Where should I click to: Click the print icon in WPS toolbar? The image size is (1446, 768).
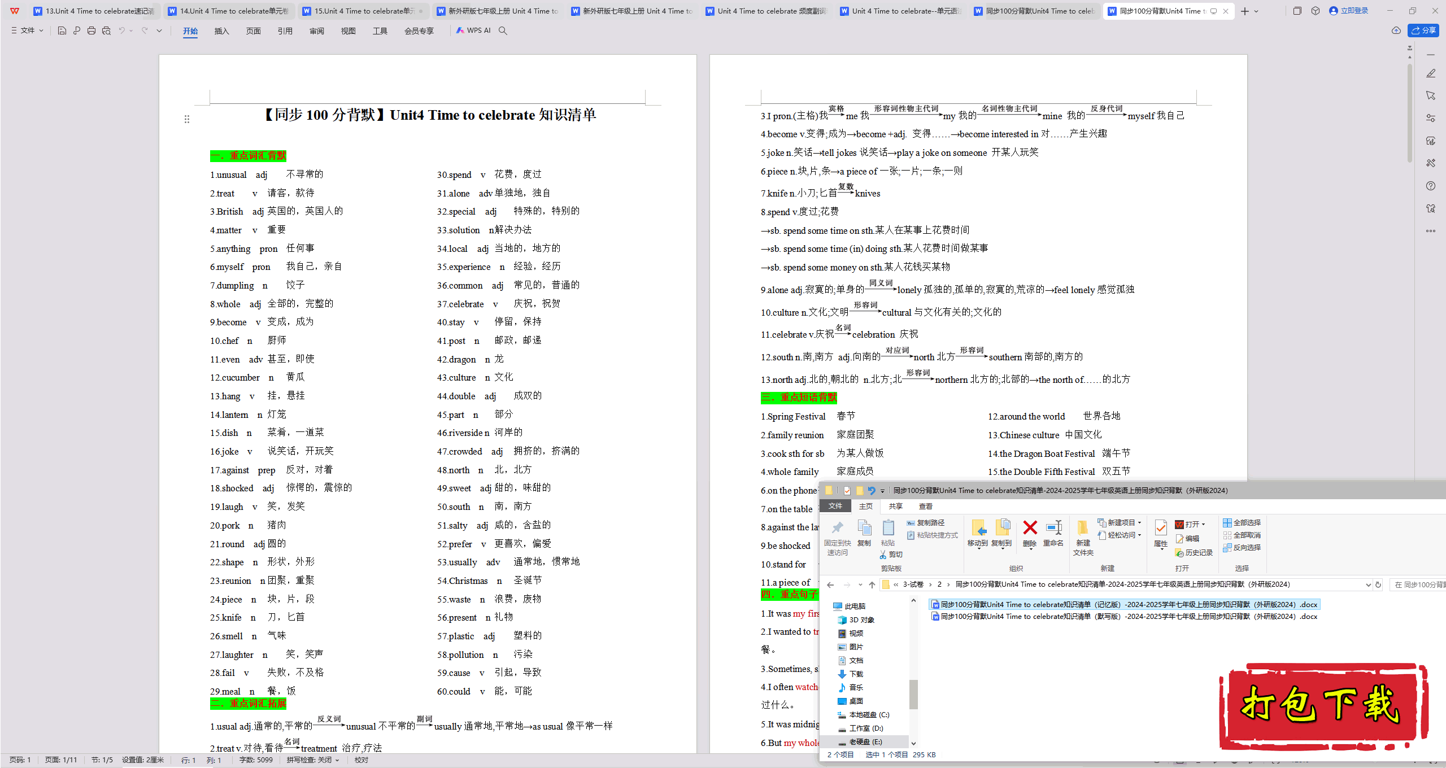tap(92, 30)
